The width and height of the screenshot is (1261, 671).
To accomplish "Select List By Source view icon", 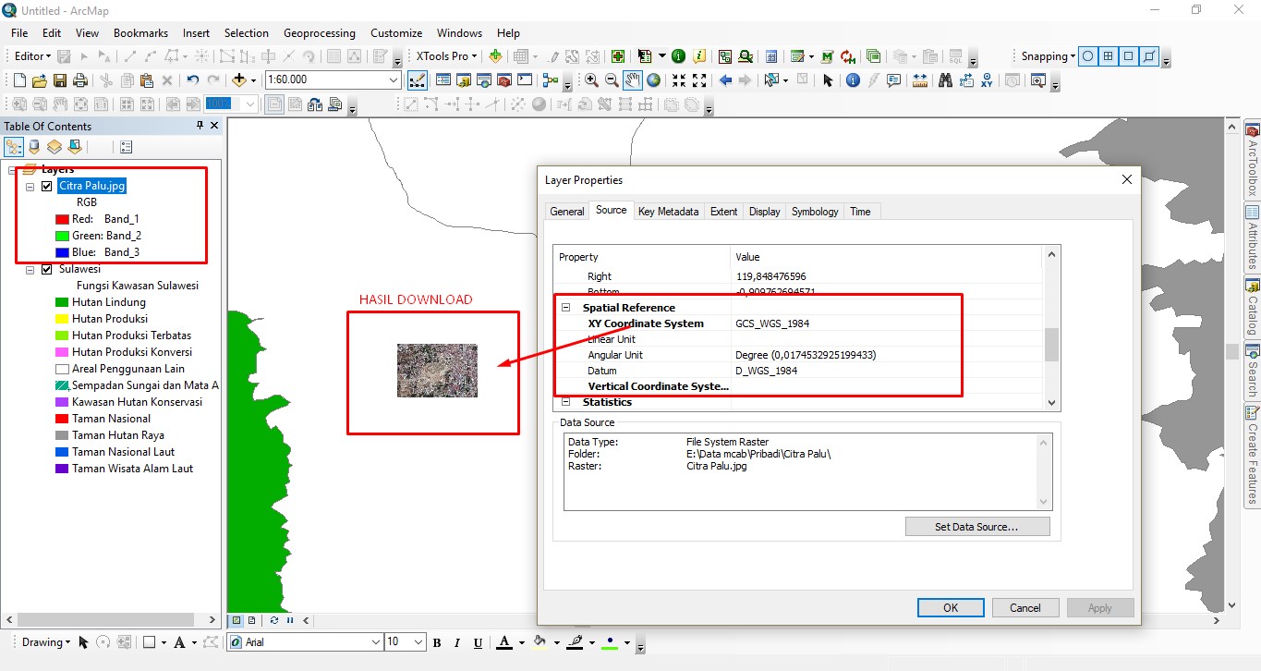I will click(34, 147).
